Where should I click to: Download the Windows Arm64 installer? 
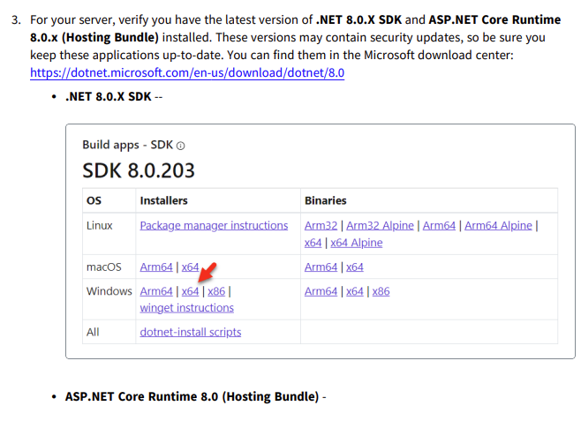tap(156, 290)
